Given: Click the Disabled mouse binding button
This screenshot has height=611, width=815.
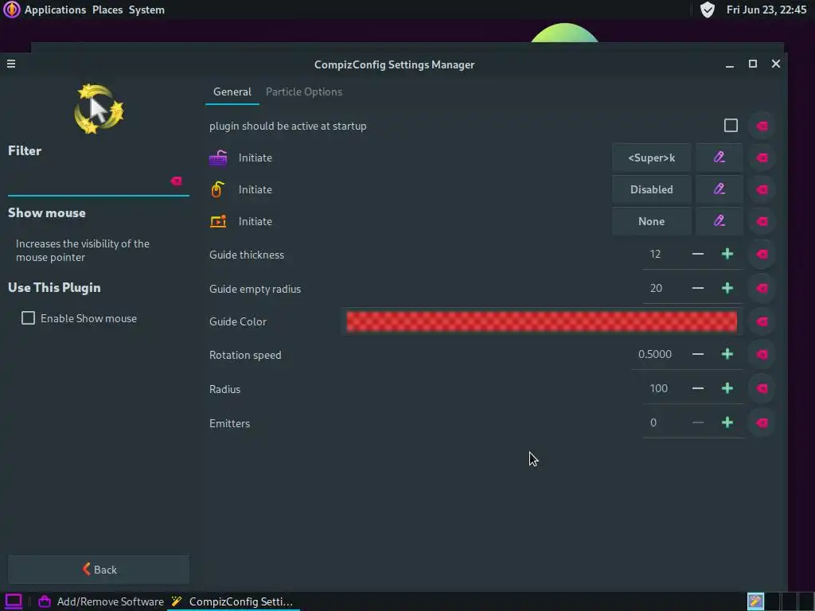Looking at the screenshot, I should [x=652, y=189].
